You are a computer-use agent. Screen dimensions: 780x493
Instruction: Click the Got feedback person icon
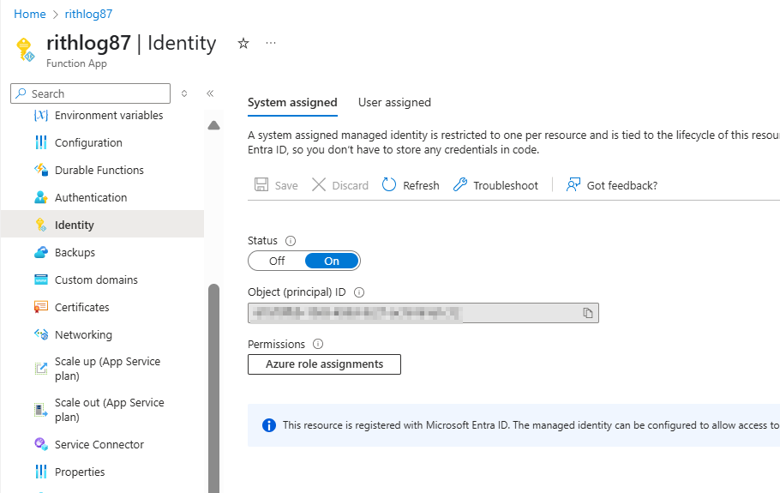click(x=573, y=185)
